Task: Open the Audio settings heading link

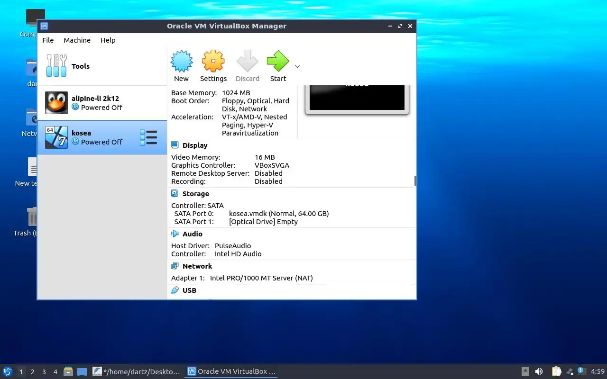Action: click(193, 234)
